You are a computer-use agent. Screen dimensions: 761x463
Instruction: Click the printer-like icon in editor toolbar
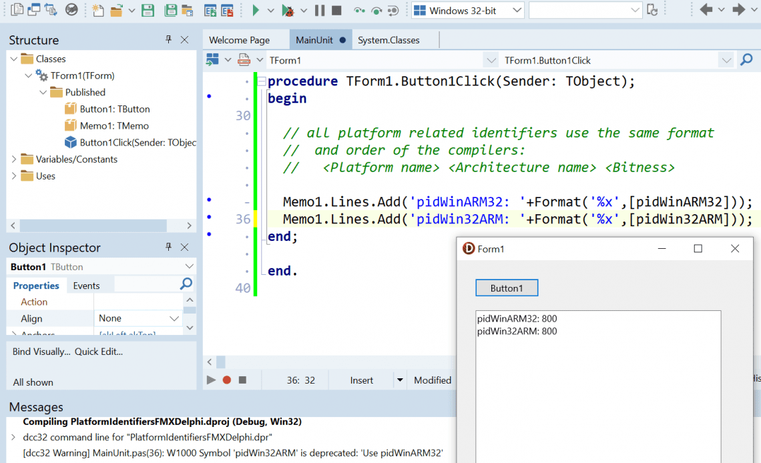pos(244,59)
